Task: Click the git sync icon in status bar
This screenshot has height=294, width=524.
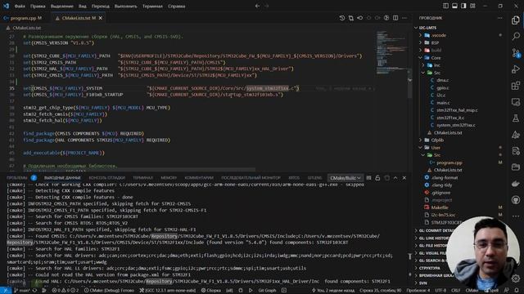Action: click(x=34, y=291)
